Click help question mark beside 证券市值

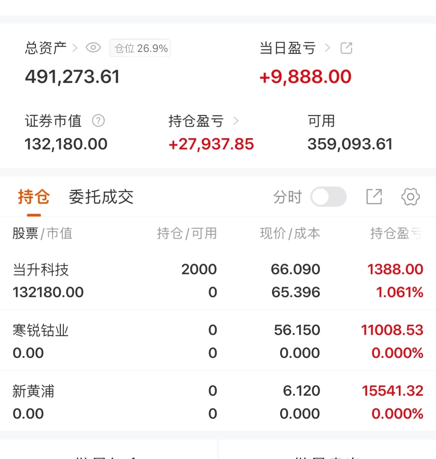98,120
